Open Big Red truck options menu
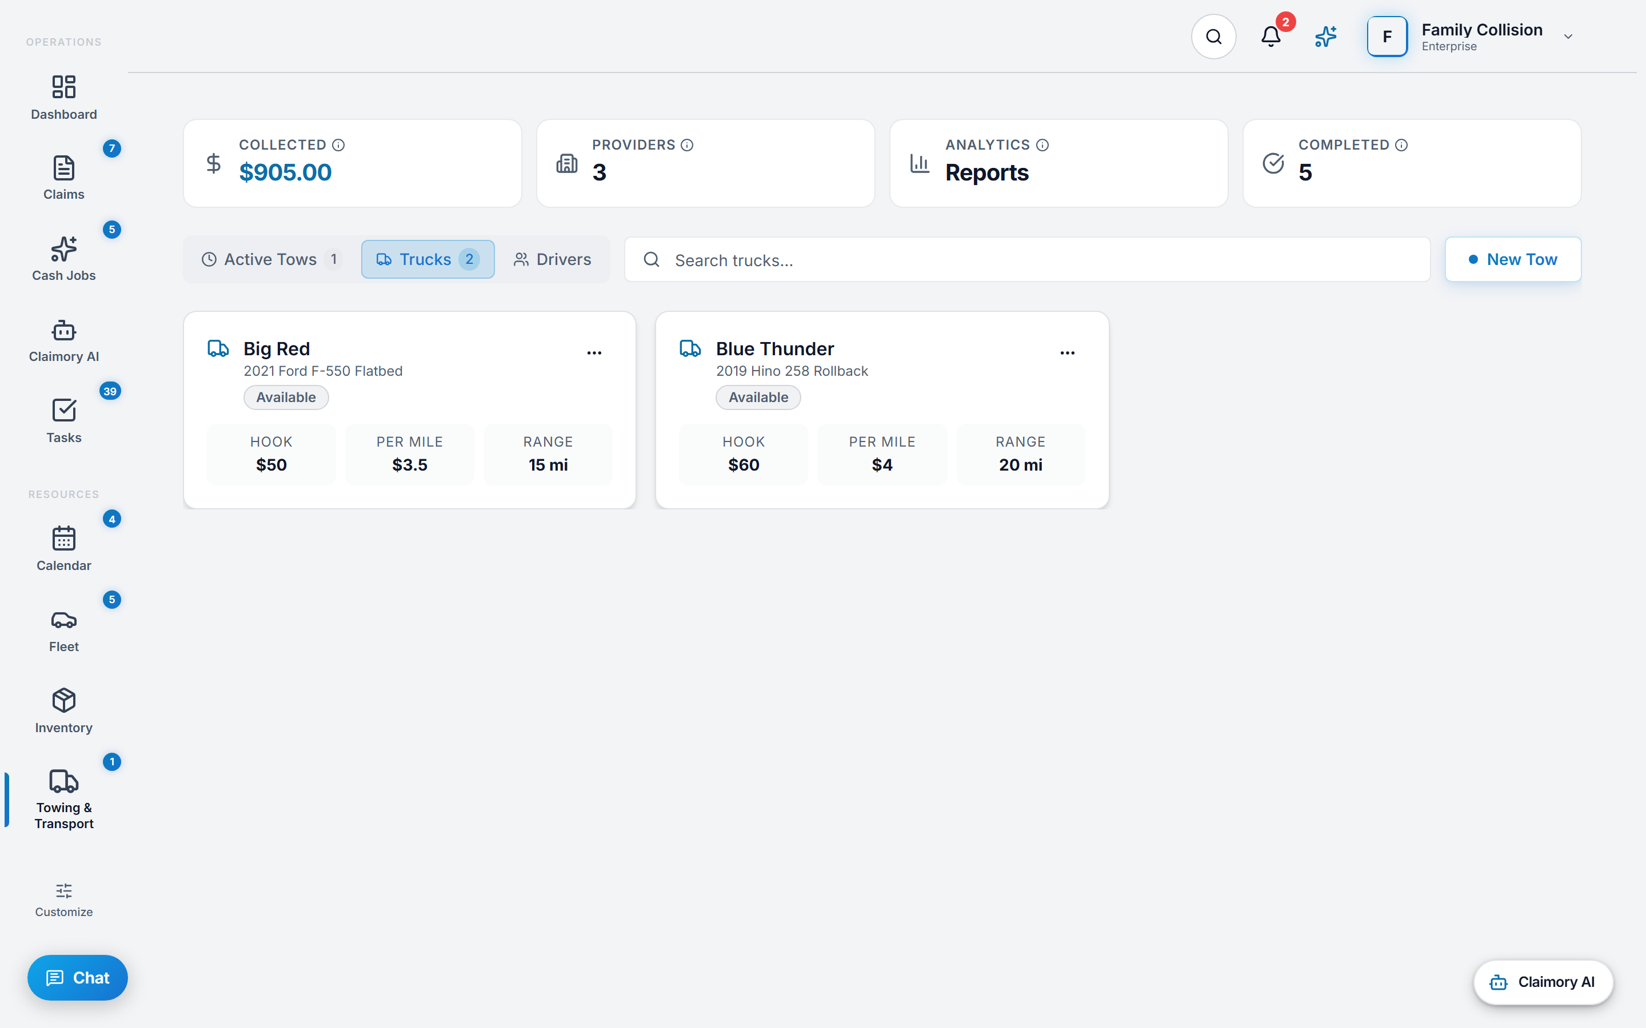The width and height of the screenshot is (1646, 1028). (594, 352)
